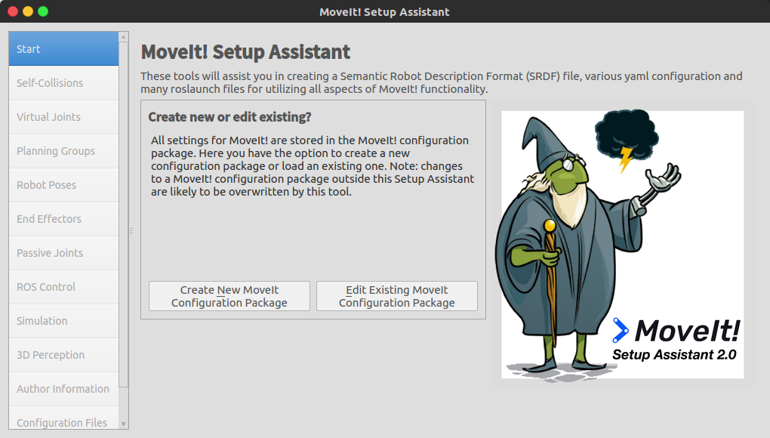The width and height of the screenshot is (770, 438).
Task: Click Edit Existing MoveIt Configuration Package
Action: point(397,296)
